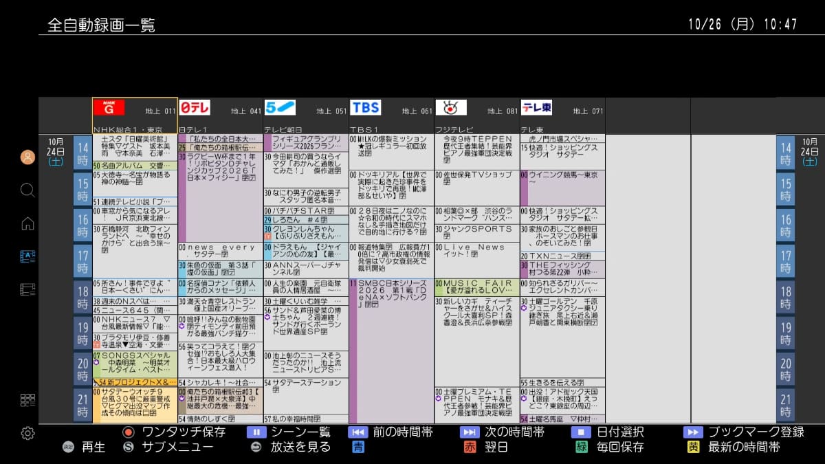Select the ラグビーW杯まで1年 program
This screenshot has height=464, width=825.
click(220, 197)
